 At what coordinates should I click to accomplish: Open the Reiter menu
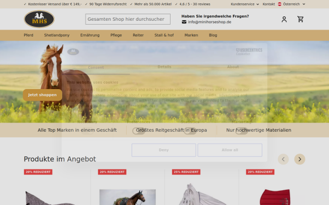click(138, 35)
